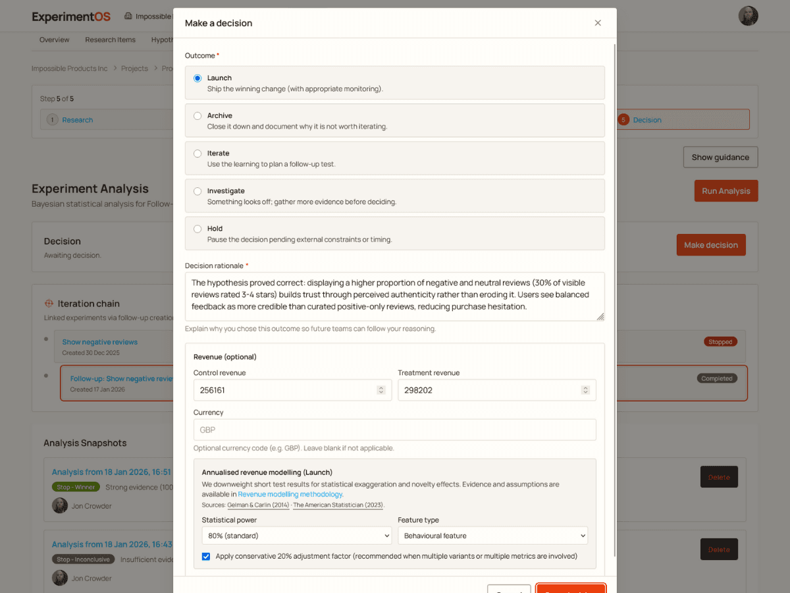Switch to the Overview tab

54,40
